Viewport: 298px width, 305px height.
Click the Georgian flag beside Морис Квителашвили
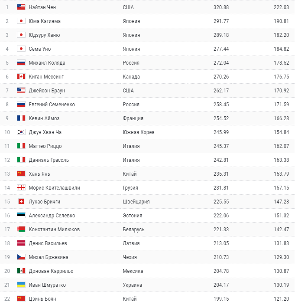tap(21, 188)
